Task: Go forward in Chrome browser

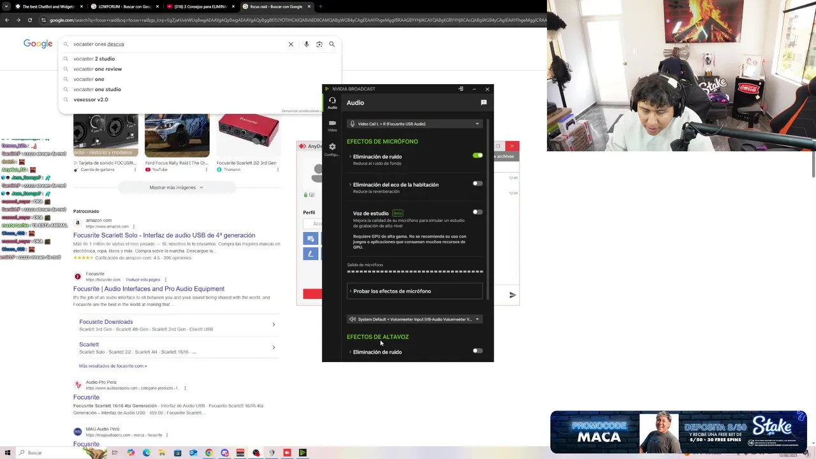Action: point(18,20)
